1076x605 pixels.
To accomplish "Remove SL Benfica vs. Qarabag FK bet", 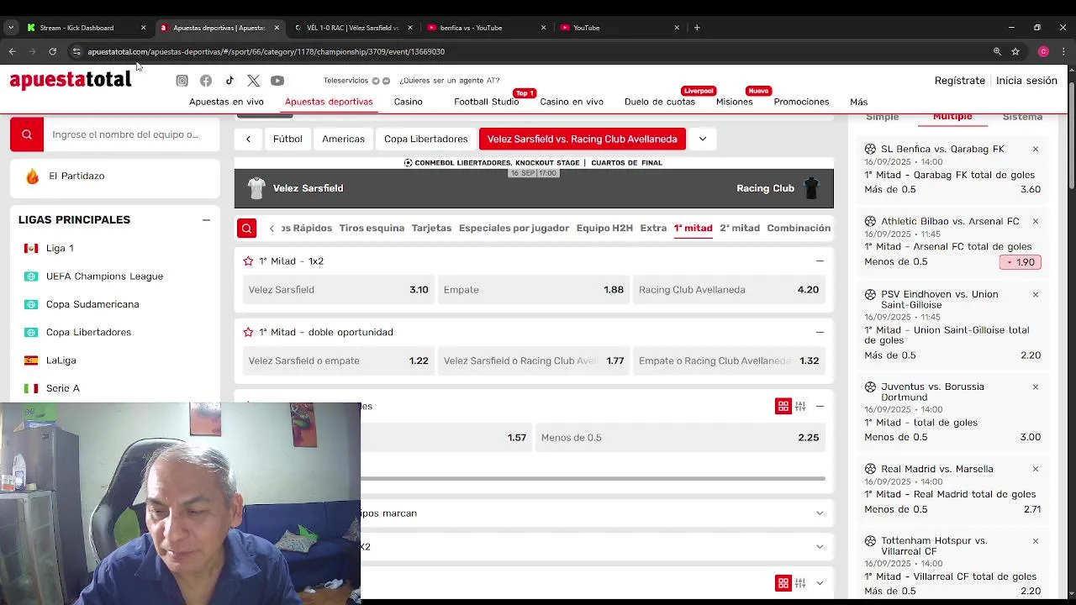I will coord(1036,149).
